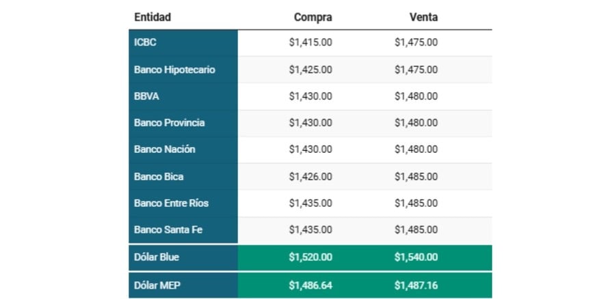Click the Banco Nación entity cell

pos(164,149)
